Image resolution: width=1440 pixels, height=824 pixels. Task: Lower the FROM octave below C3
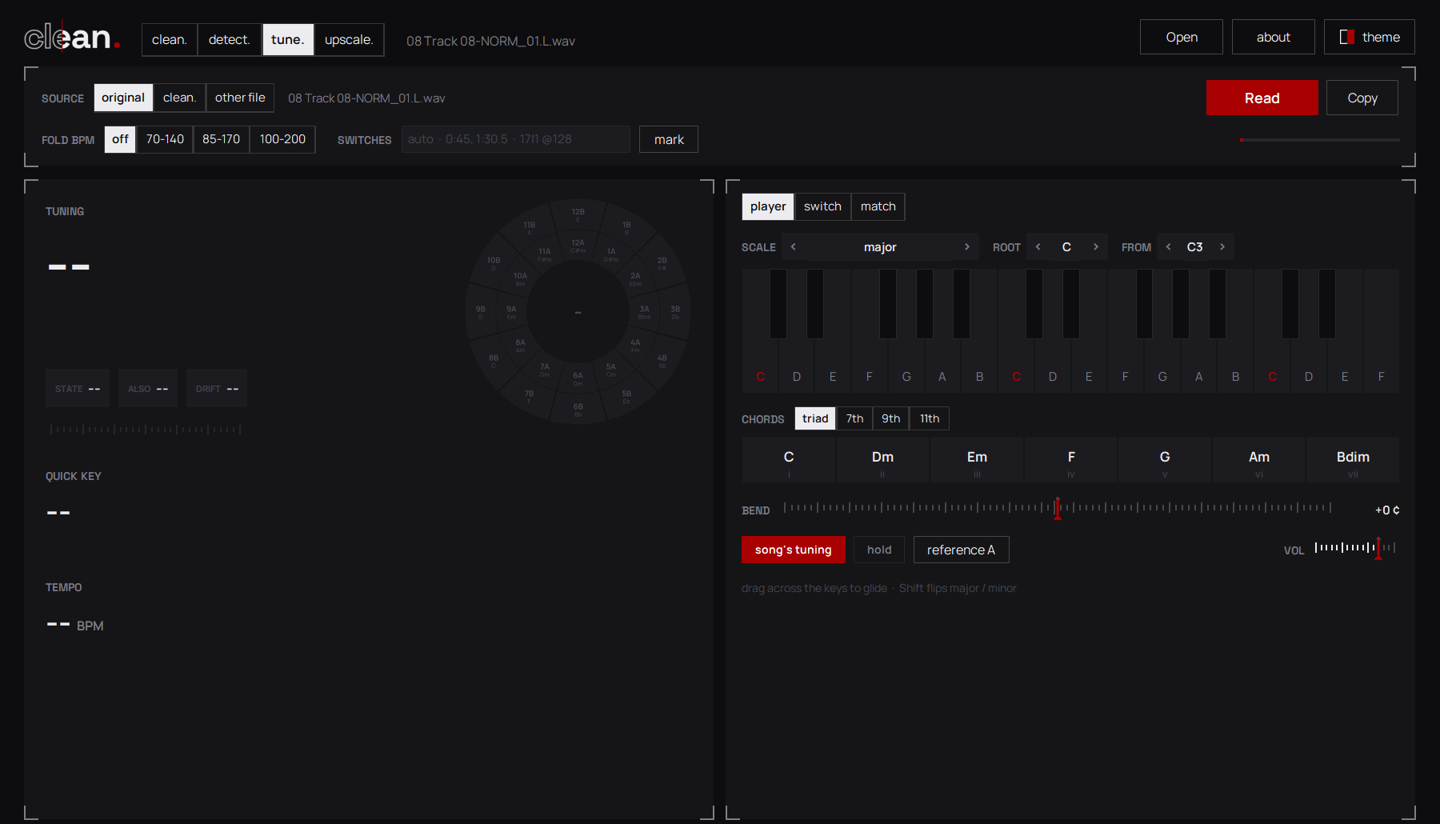(x=1169, y=246)
